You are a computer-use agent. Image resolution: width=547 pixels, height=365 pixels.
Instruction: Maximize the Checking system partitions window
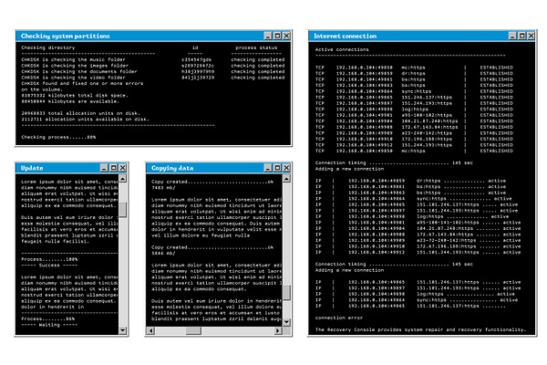(x=277, y=36)
